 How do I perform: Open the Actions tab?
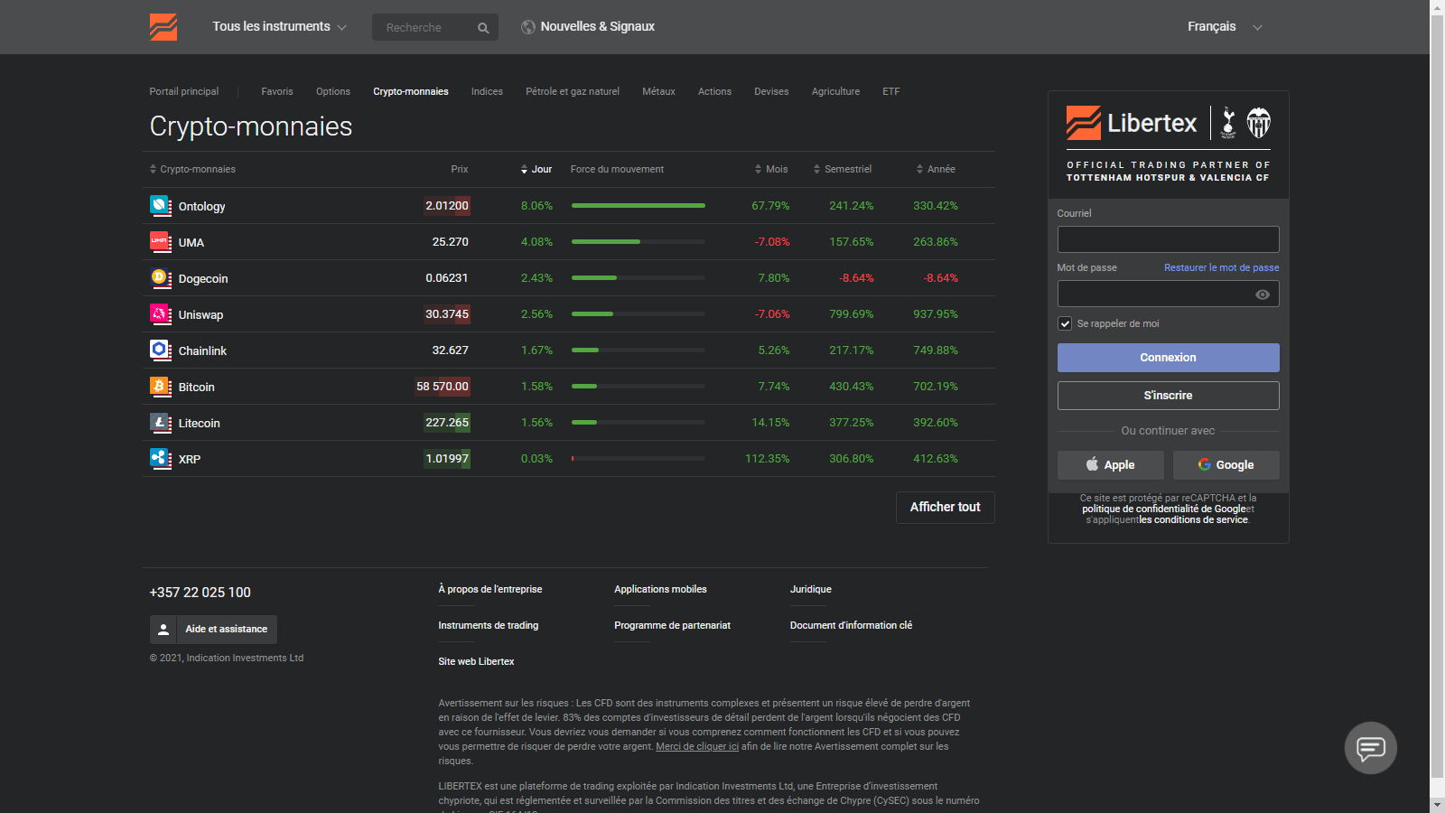point(714,91)
